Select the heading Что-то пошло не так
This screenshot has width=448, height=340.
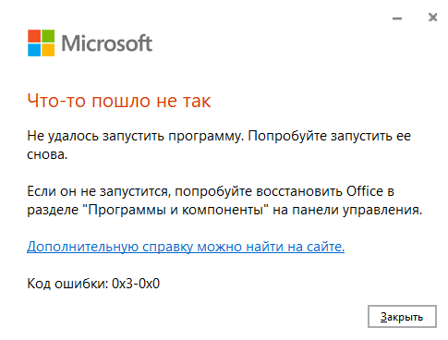coord(119,101)
